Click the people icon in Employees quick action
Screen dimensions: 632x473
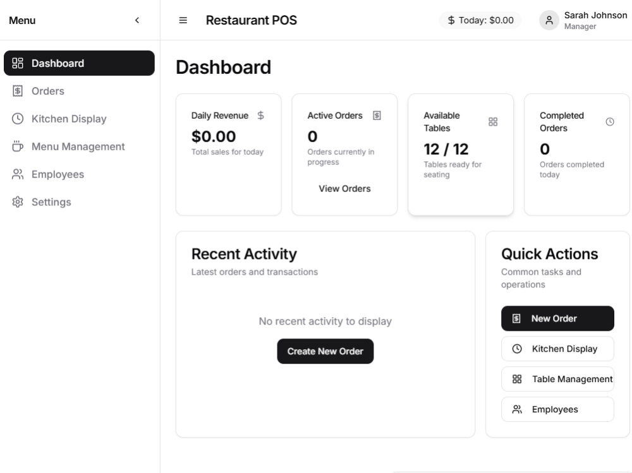click(x=517, y=409)
